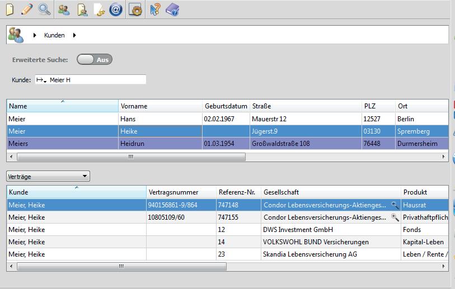Click the magnifying glass search icon
Viewport: 455px width, 289px height.
coord(44,10)
